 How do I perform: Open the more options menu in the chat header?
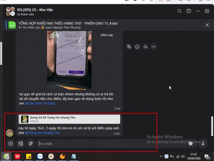click(198, 11)
